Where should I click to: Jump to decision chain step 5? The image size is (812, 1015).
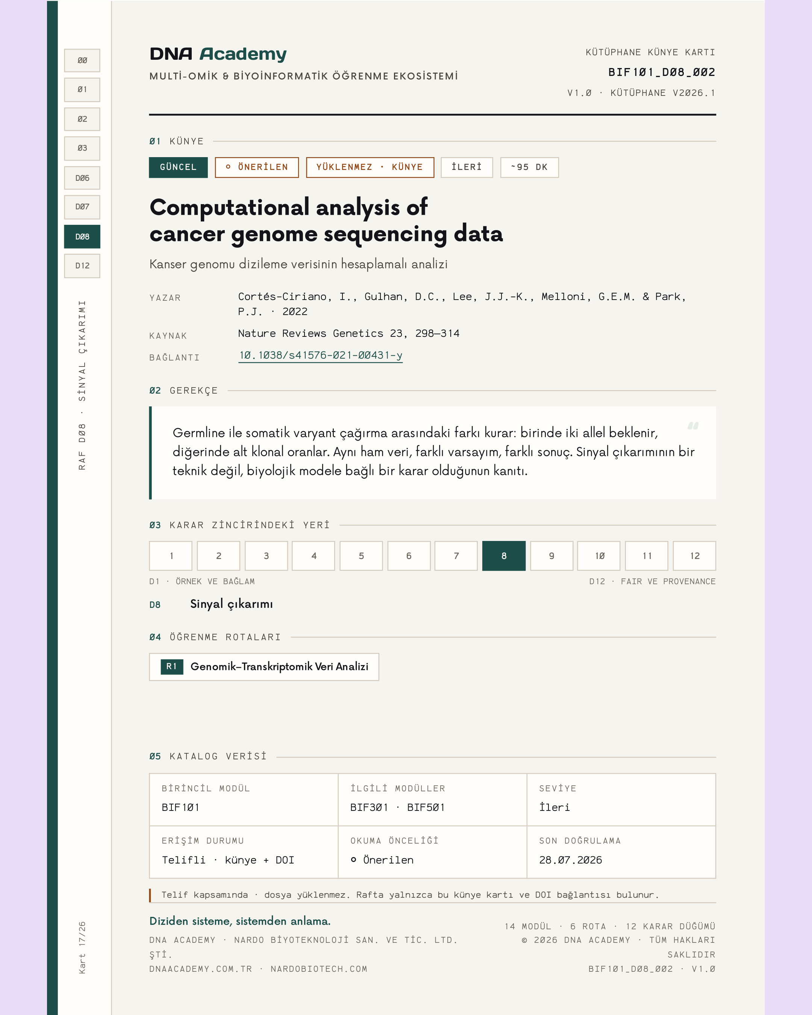point(361,556)
